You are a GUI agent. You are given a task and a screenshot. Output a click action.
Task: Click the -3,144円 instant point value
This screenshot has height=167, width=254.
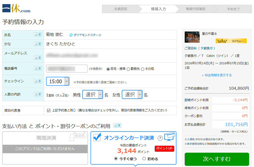(x=240, y=100)
